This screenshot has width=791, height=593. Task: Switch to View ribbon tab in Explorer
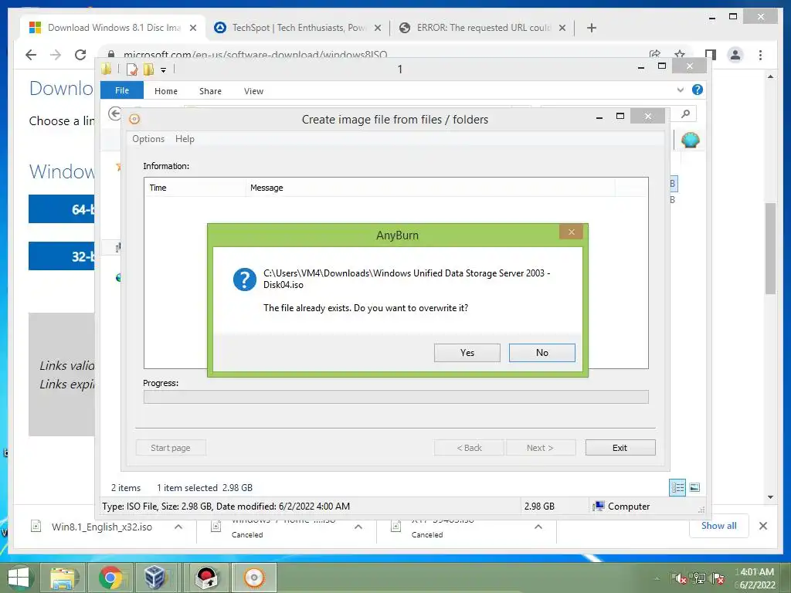click(253, 91)
